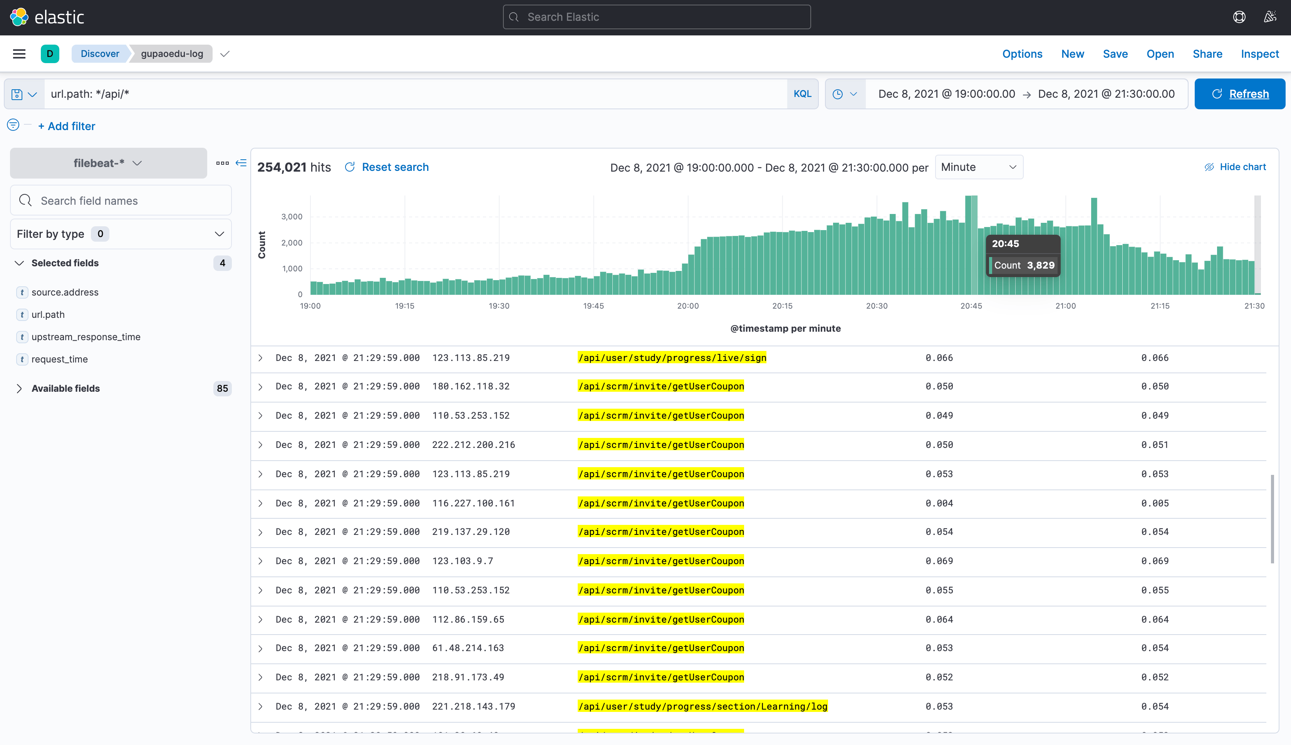The width and height of the screenshot is (1291, 745).
Task: Expand the row with IP 112.86.159.65
Action: coord(260,620)
